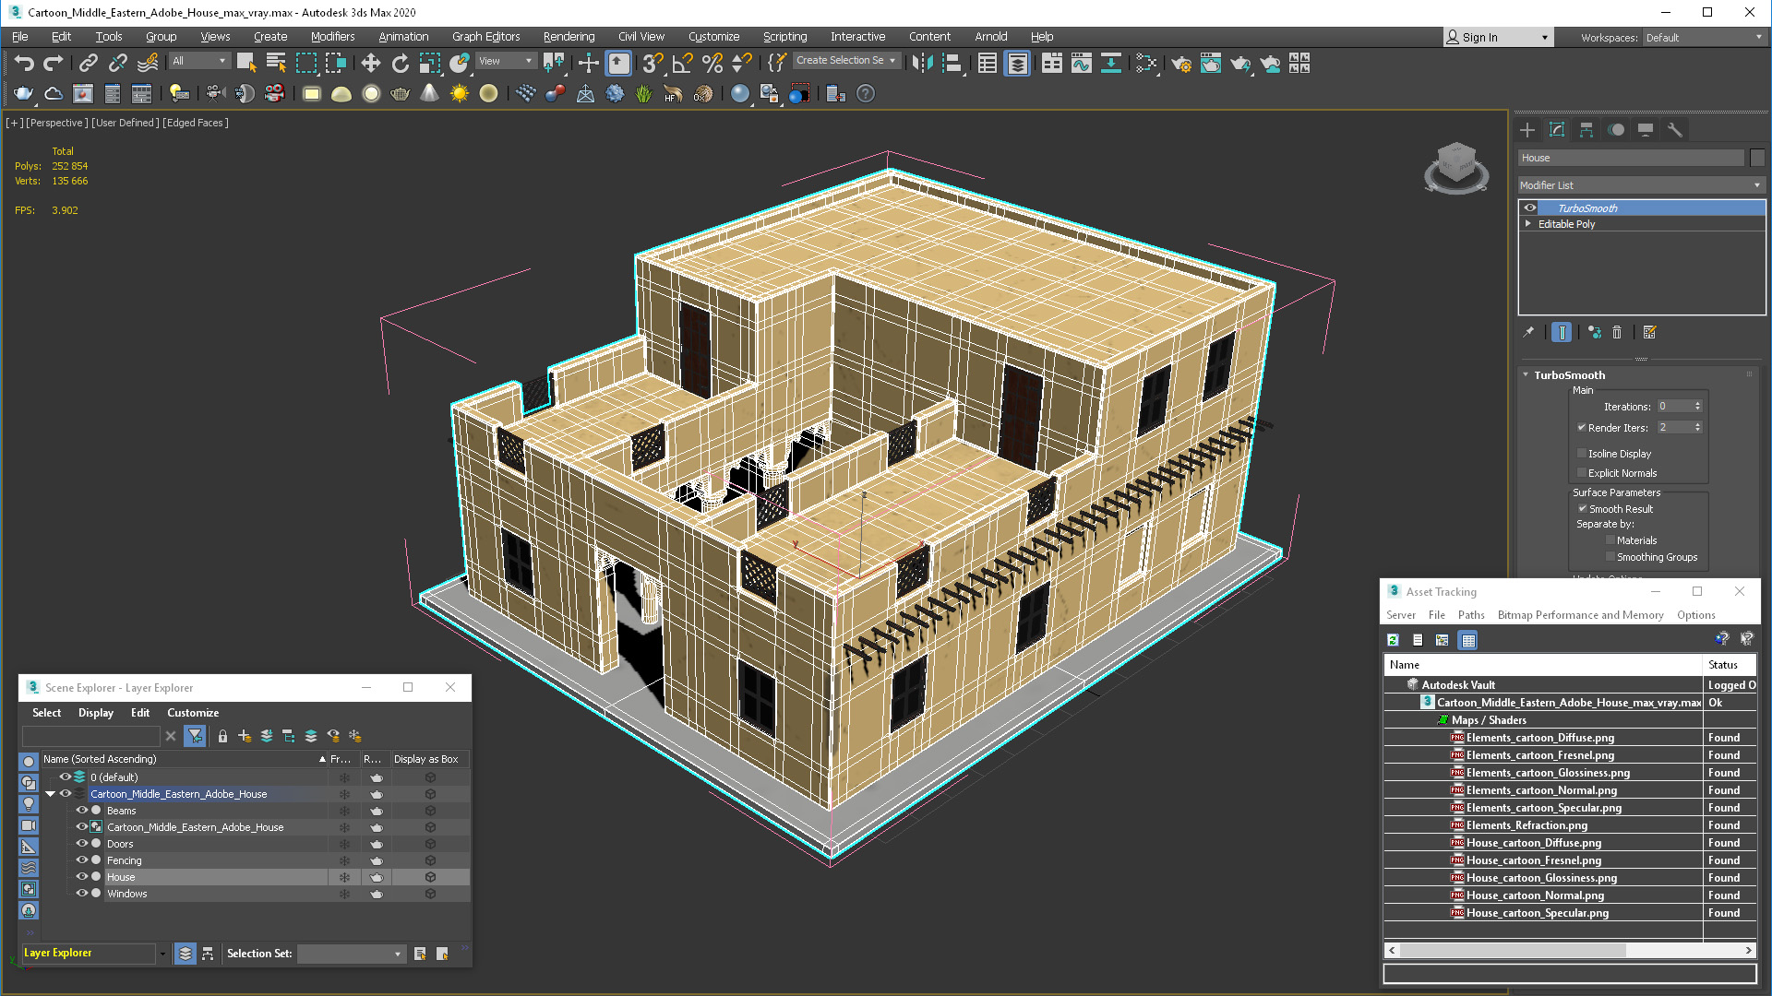1772x996 pixels.
Task: Toggle the Angle Snap icon
Action: 682,63
